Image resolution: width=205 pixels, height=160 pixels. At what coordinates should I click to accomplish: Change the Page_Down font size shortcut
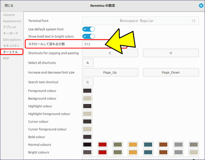(170, 73)
